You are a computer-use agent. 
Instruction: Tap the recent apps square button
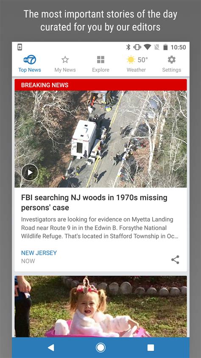pos(151,348)
